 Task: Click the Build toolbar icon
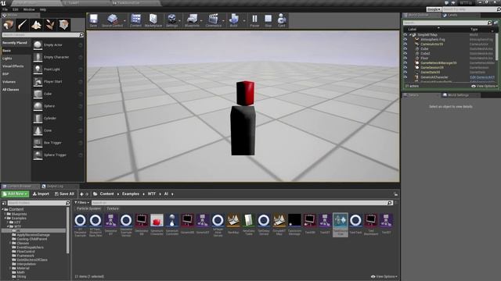click(234, 20)
